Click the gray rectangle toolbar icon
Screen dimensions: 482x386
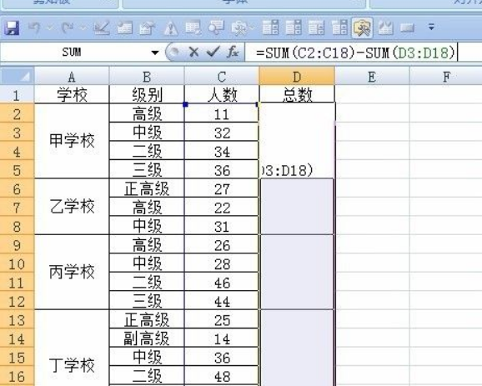click(408, 28)
